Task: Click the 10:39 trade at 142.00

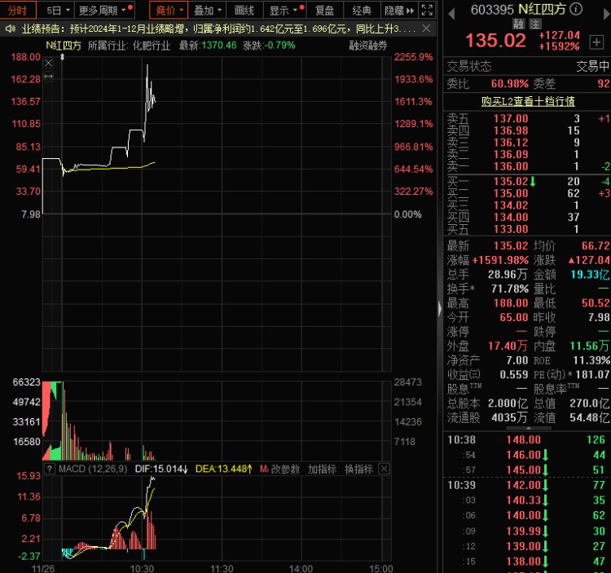Action: point(523,485)
